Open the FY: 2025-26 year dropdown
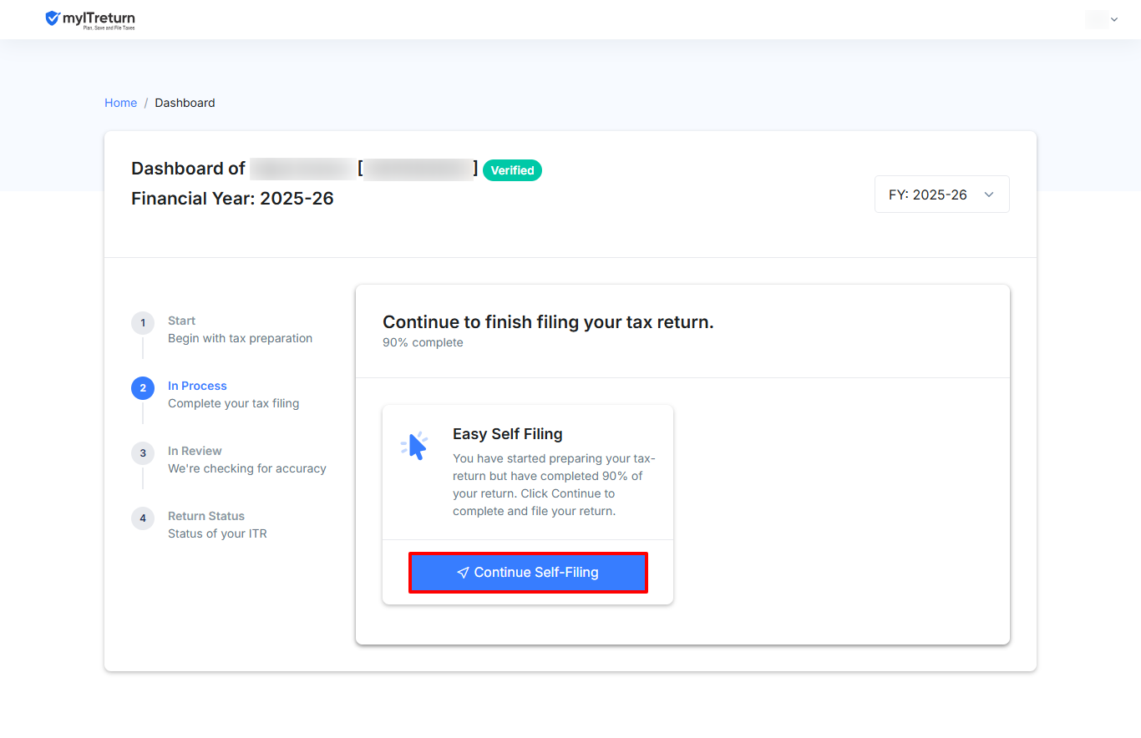The height and width of the screenshot is (738, 1141). pyautogui.click(x=941, y=195)
